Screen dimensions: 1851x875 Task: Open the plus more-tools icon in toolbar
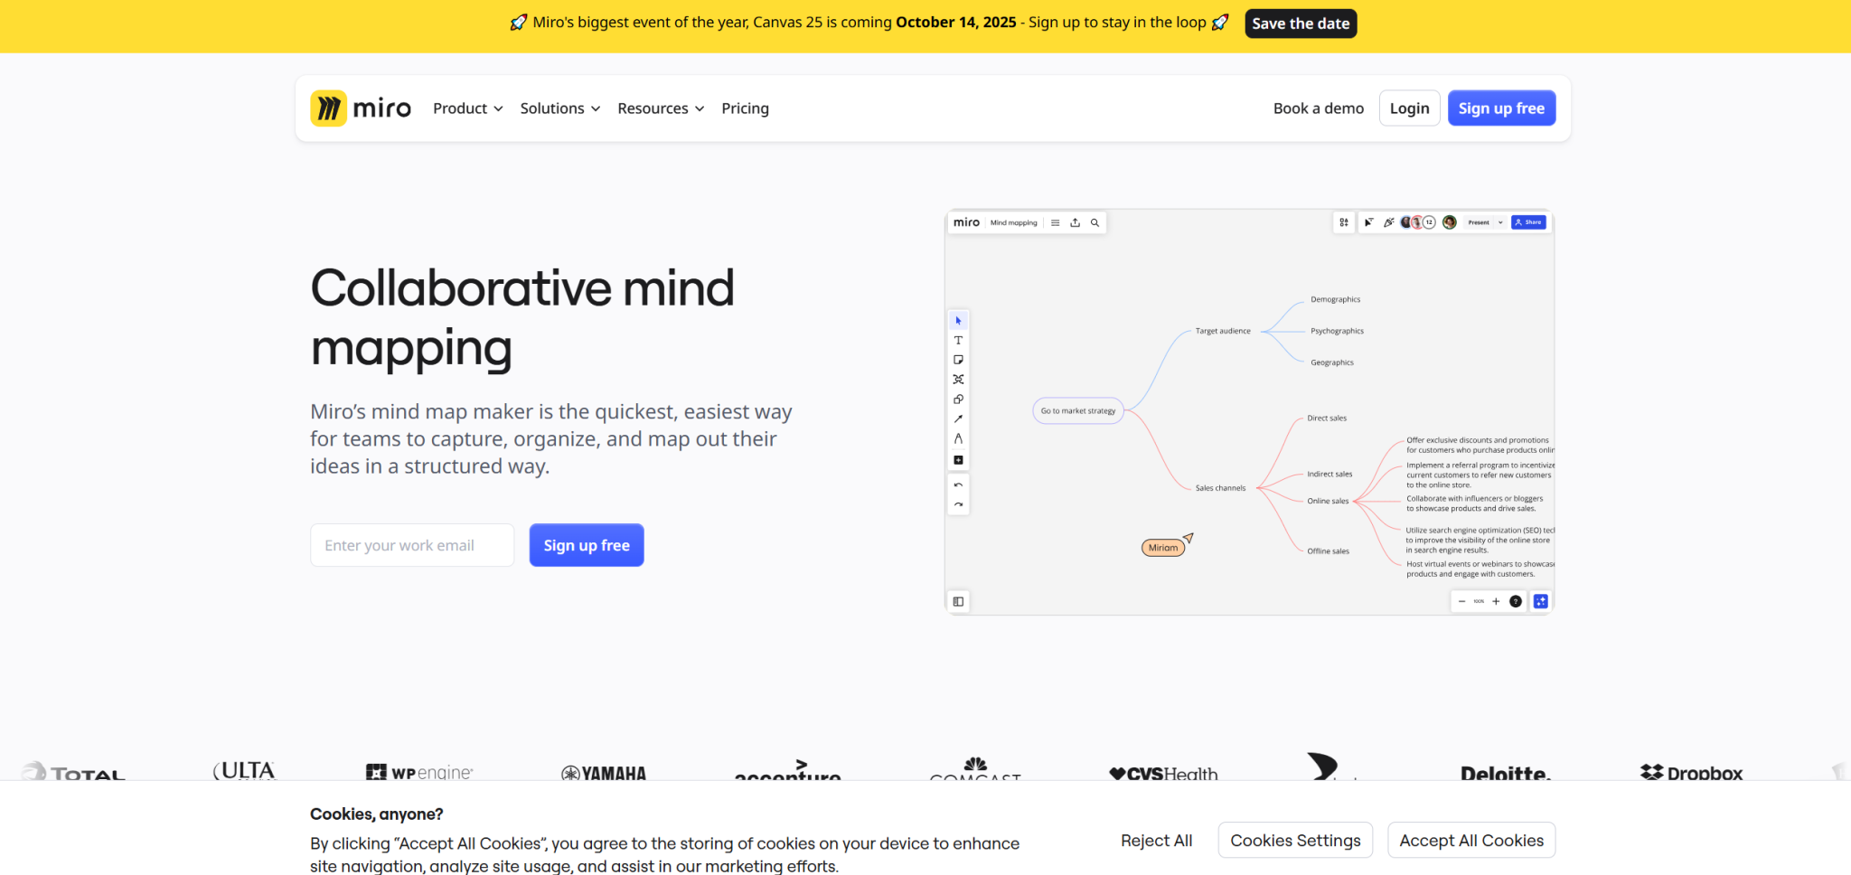[x=958, y=460]
